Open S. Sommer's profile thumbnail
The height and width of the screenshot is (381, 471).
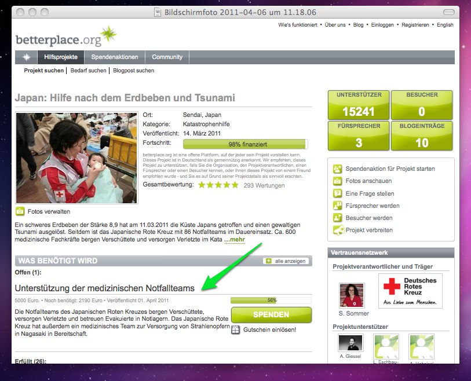(x=352, y=296)
